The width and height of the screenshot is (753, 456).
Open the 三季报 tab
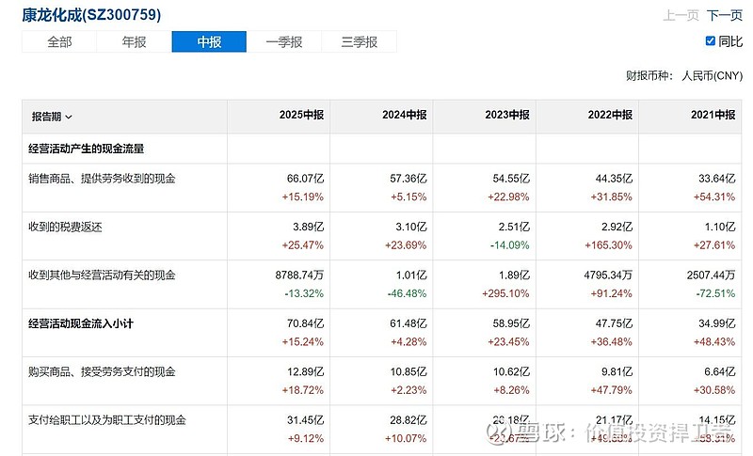360,41
